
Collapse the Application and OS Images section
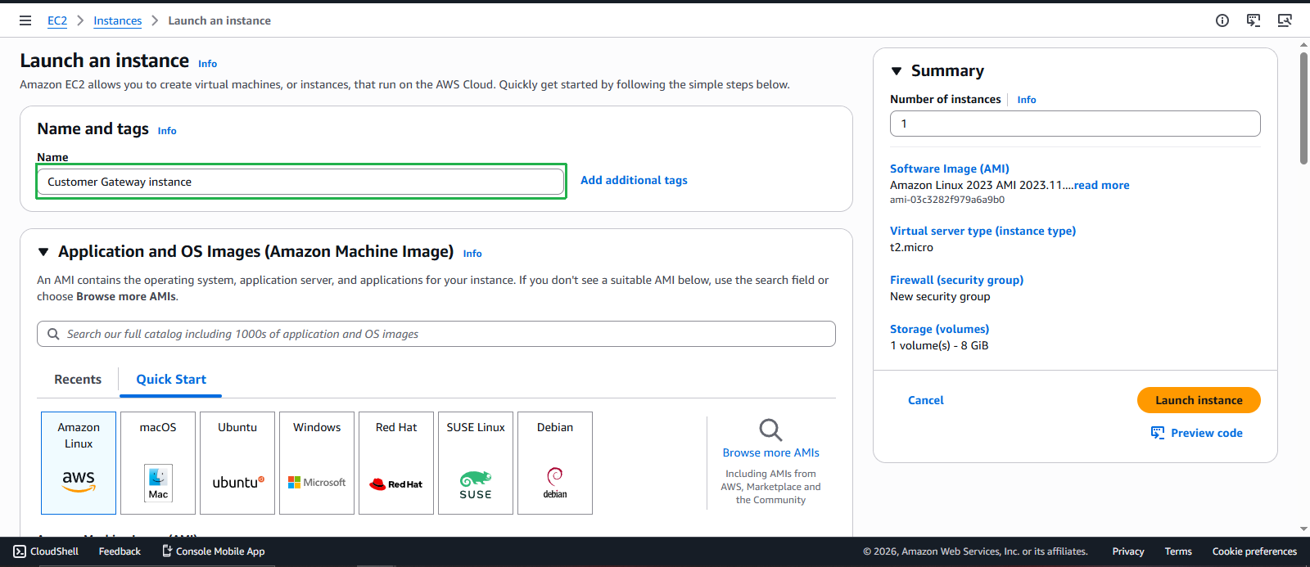43,252
